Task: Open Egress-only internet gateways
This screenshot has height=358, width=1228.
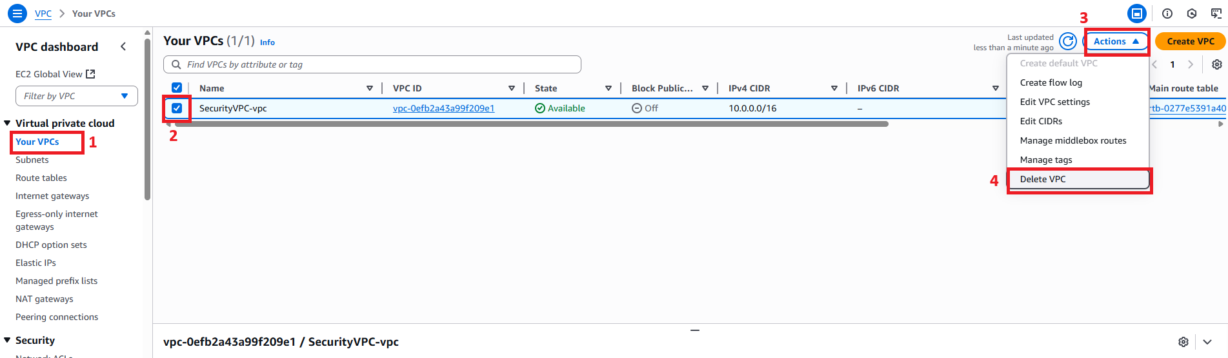Action: [x=57, y=220]
